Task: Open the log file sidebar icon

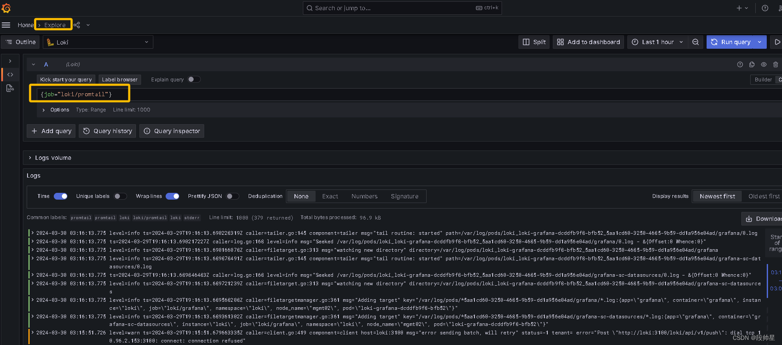Action: click(10, 88)
